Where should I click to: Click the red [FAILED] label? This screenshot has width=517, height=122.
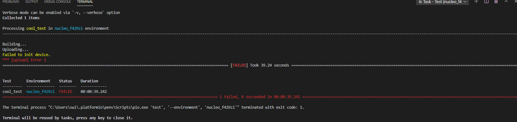coord(239,65)
